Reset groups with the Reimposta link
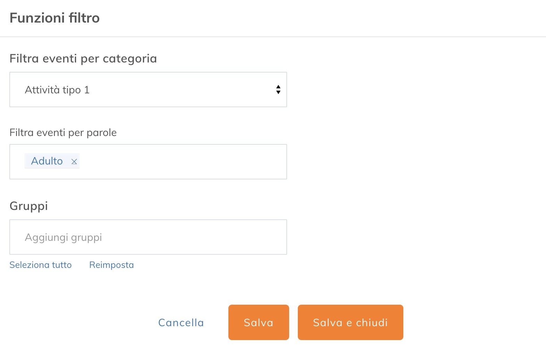546x355 pixels. (111, 265)
